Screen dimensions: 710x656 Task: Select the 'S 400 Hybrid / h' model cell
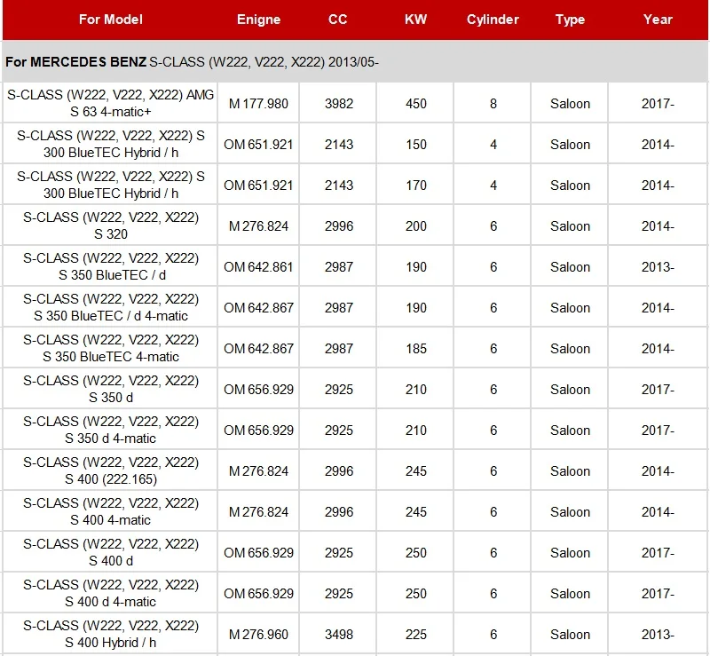pos(110,633)
